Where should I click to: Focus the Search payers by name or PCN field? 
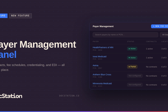coord(125,35)
